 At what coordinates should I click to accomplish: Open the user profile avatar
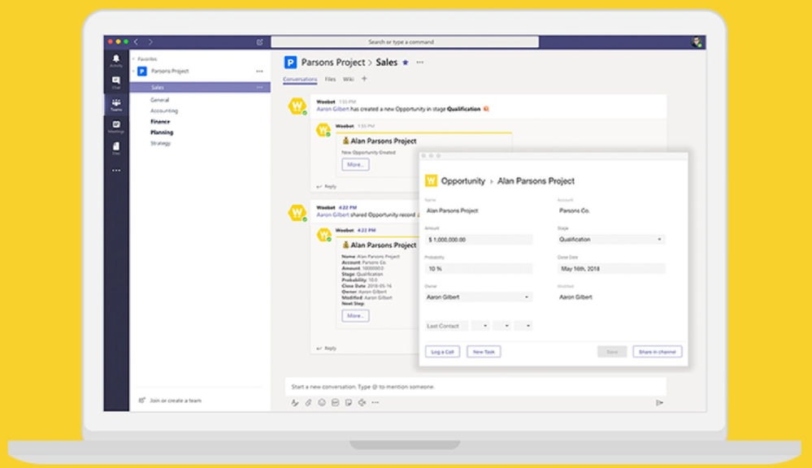coord(697,42)
